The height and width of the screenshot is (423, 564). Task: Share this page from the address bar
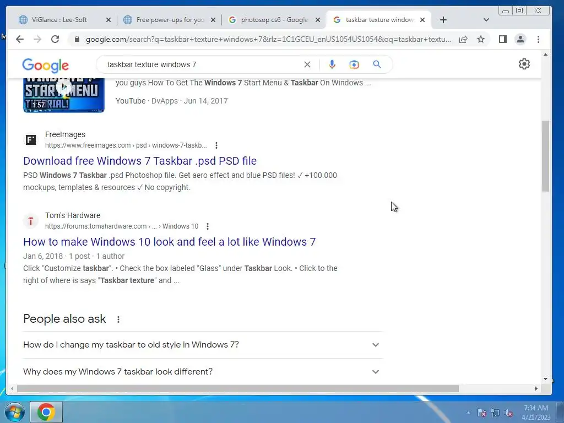click(x=463, y=39)
